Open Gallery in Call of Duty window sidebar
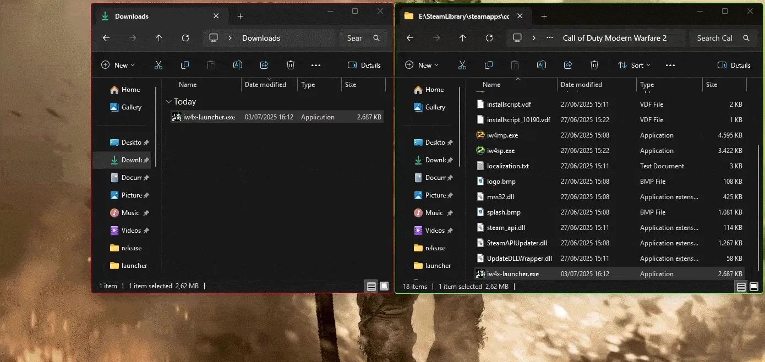 click(x=429, y=107)
